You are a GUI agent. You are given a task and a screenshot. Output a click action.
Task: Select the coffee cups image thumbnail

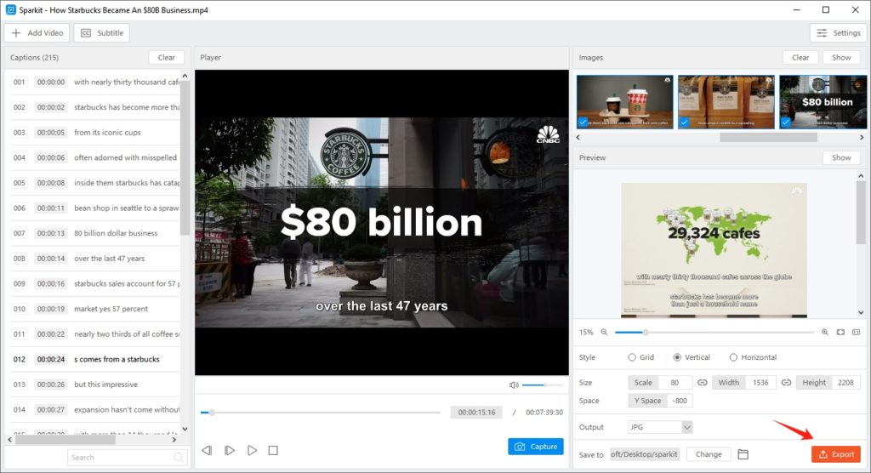click(x=625, y=102)
